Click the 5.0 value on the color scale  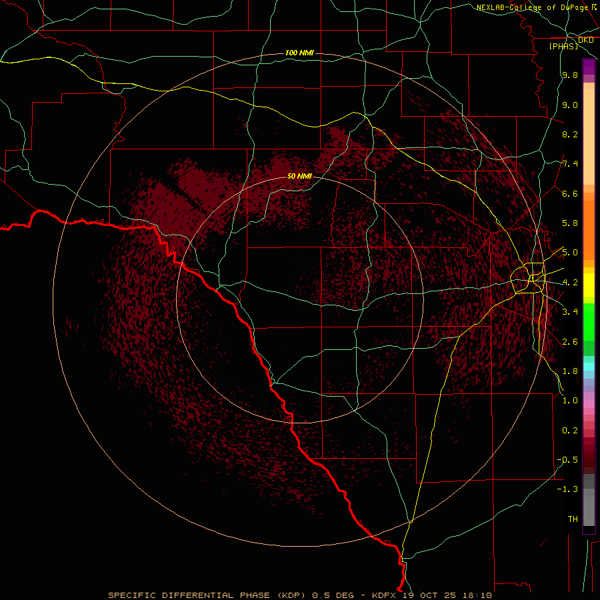pos(570,253)
